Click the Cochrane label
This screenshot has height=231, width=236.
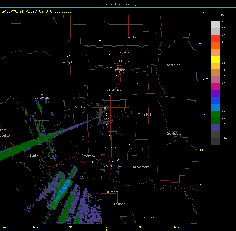point(88,156)
